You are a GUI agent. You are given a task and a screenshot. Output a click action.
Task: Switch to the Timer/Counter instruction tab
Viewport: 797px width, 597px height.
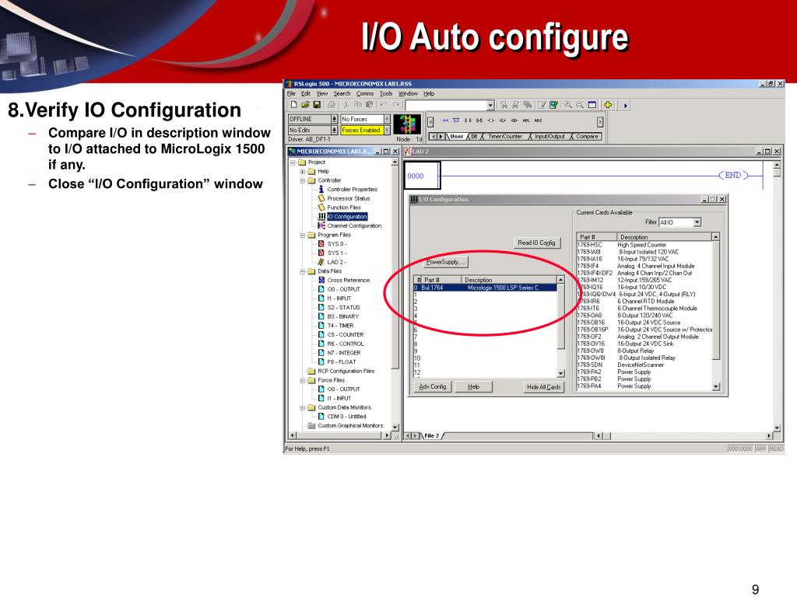click(505, 137)
